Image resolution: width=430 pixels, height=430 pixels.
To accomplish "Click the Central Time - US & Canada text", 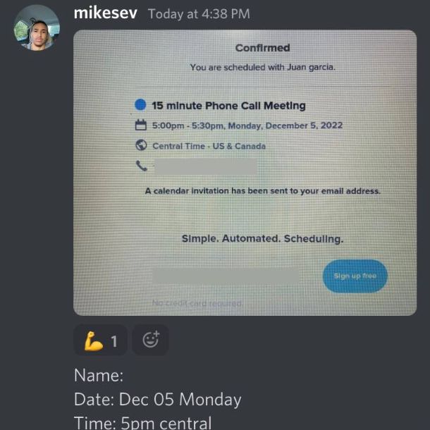I will click(209, 146).
